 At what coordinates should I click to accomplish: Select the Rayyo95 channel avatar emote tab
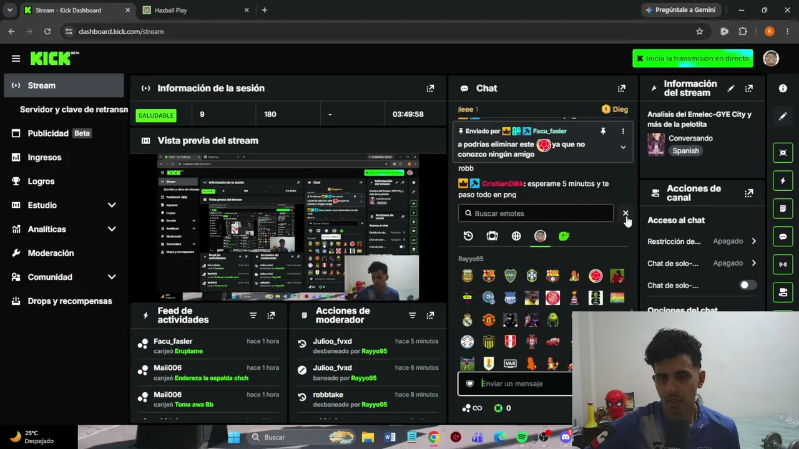(x=540, y=236)
